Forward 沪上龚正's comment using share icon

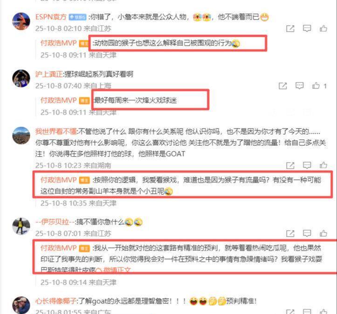pos(282,86)
